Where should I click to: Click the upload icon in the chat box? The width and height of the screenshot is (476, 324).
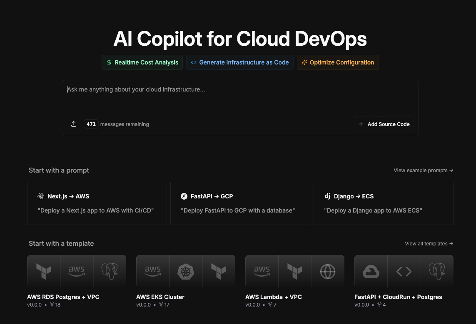(x=74, y=124)
